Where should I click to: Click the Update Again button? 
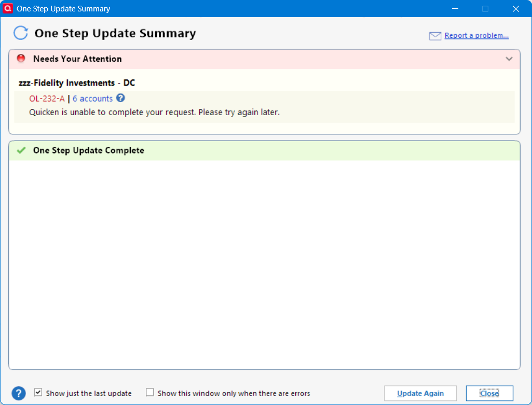tap(420, 393)
